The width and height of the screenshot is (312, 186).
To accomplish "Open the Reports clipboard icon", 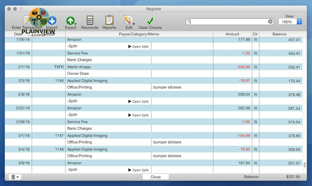I will point(109,20).
